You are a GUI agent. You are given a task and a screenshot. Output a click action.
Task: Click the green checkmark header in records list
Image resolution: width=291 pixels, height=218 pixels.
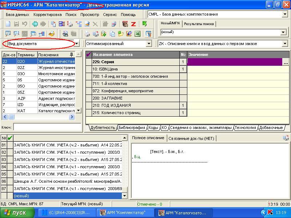pos(10,138)
